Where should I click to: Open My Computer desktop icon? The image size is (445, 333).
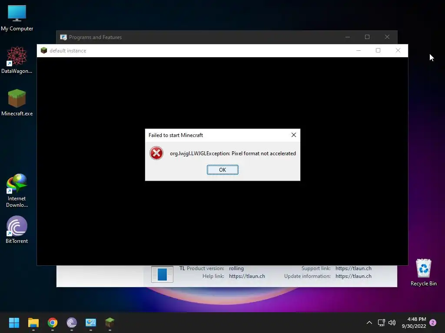click(x=17, y=17)
